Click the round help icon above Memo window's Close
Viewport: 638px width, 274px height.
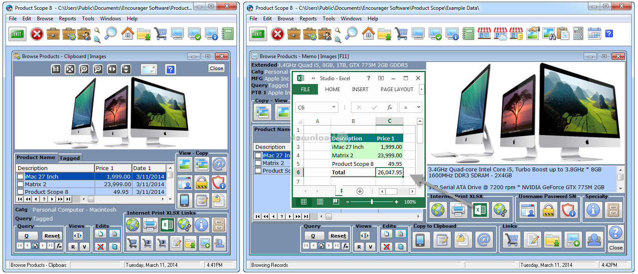(616, 232)
